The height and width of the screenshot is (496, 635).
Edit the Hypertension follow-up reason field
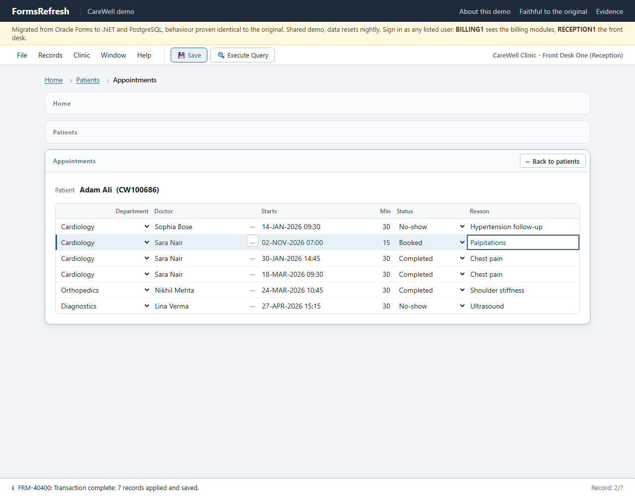tap(523, 227)
